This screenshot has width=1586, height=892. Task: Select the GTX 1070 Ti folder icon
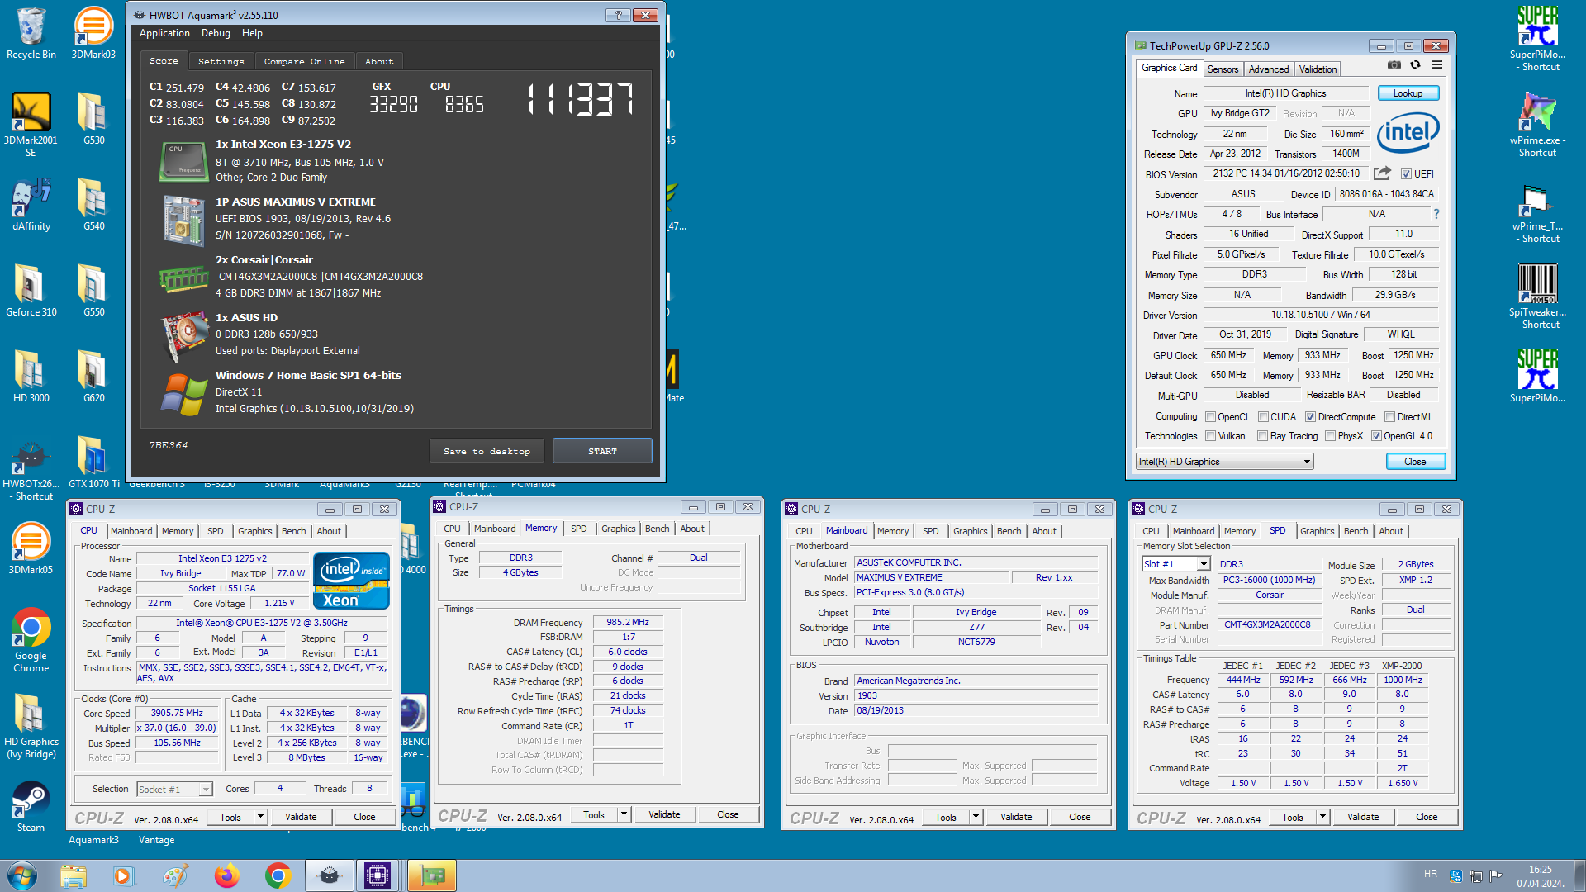click(x=93, y=463)
